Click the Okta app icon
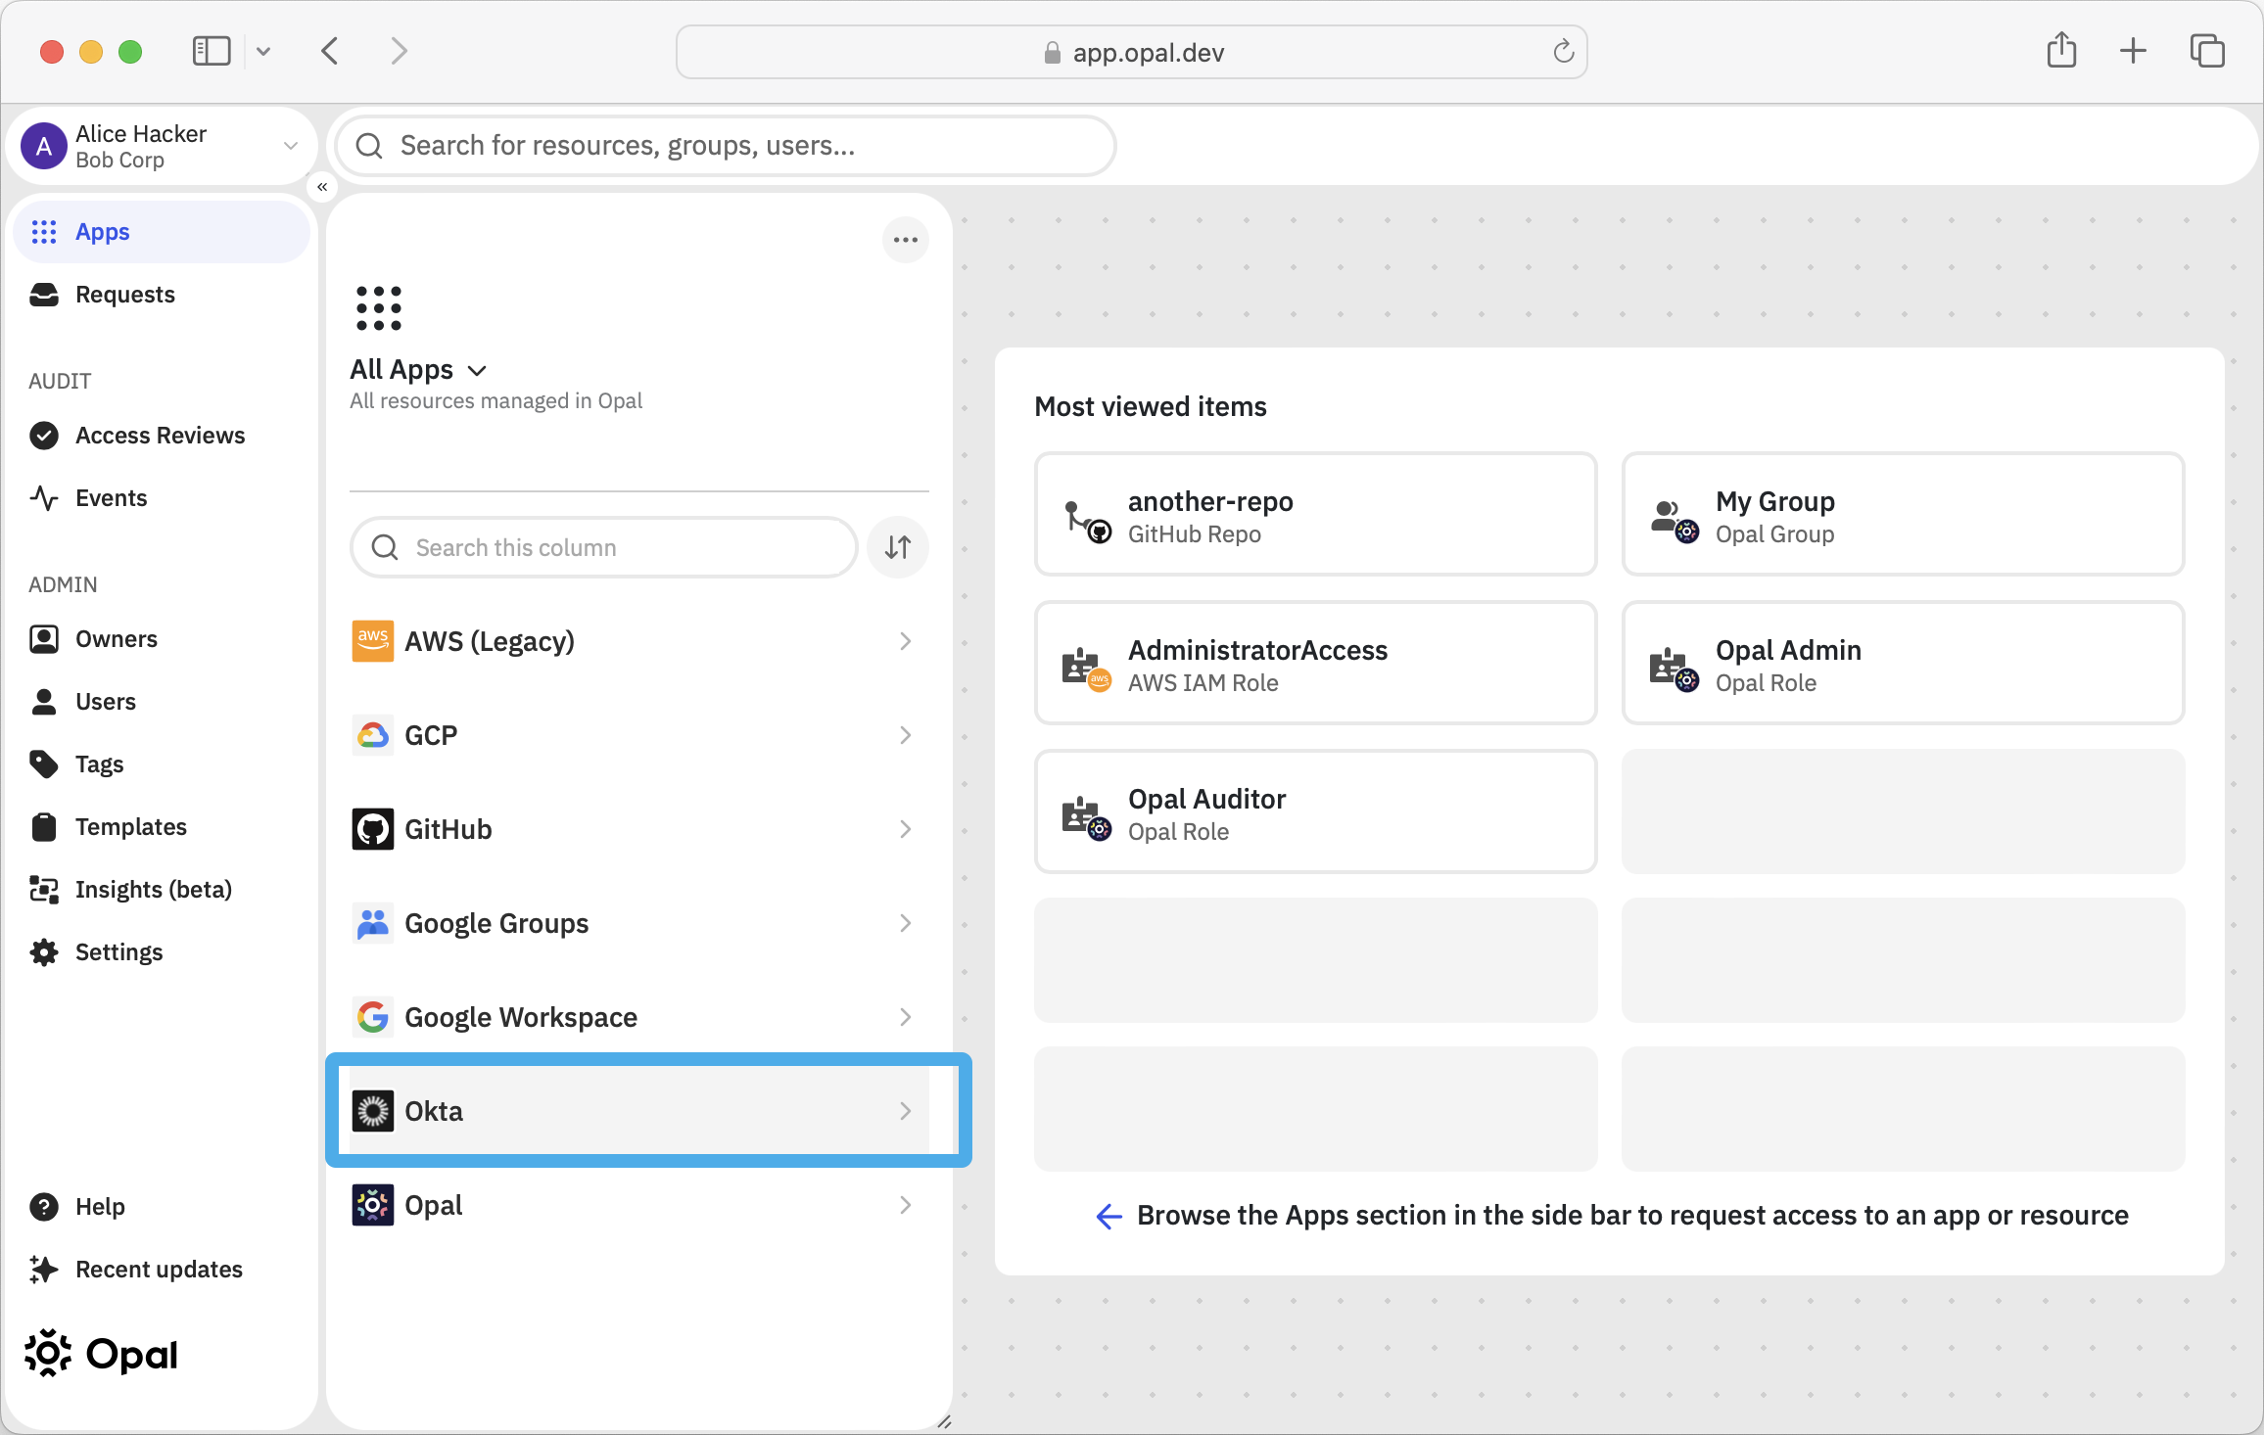 tap(373, 1111)
